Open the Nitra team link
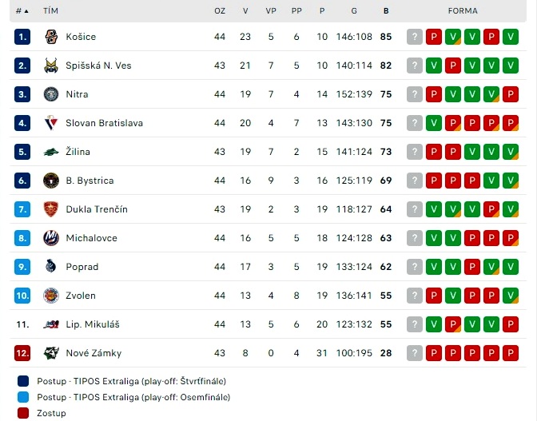Image resolution: width=537 pixels, height=421 pixels. [x=77, y=94]
